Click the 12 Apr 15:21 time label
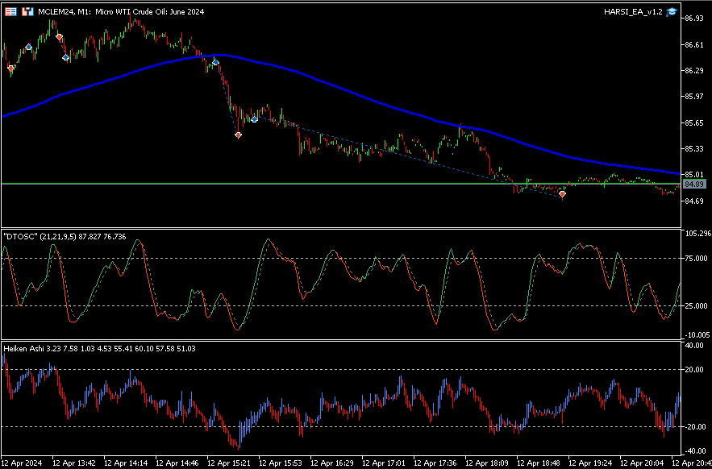 (x=229, y=463)
